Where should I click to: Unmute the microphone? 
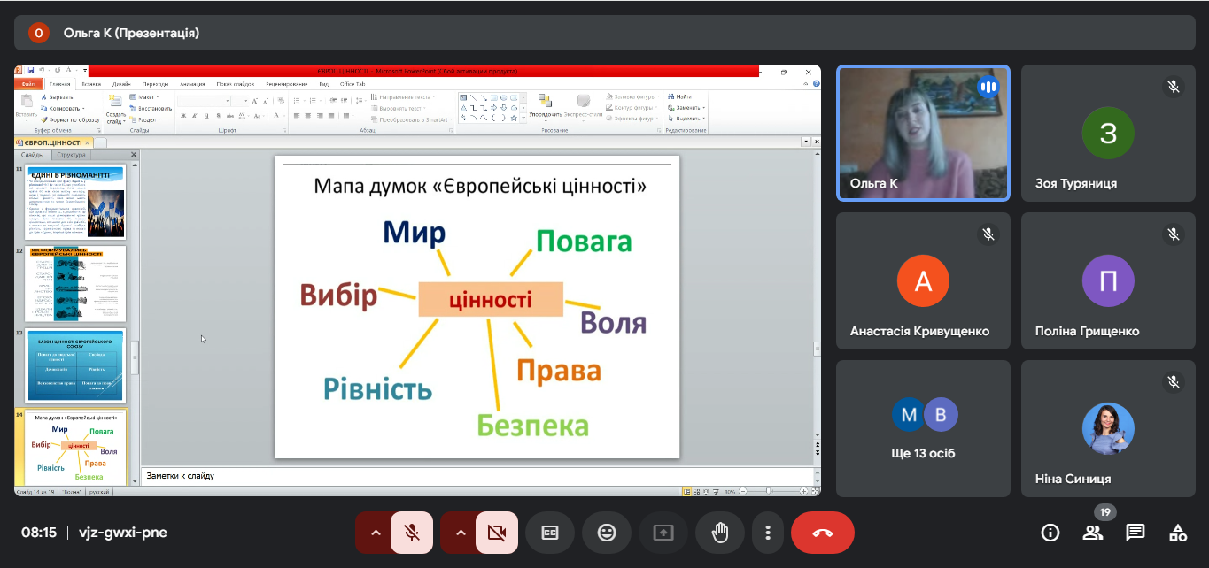[x=411, y=533]
